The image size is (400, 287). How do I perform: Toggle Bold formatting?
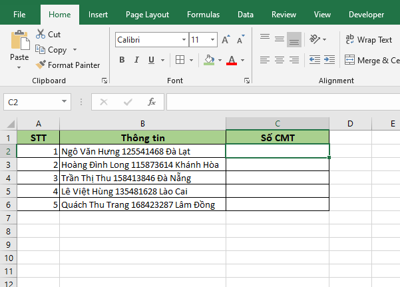click(122, 60)
